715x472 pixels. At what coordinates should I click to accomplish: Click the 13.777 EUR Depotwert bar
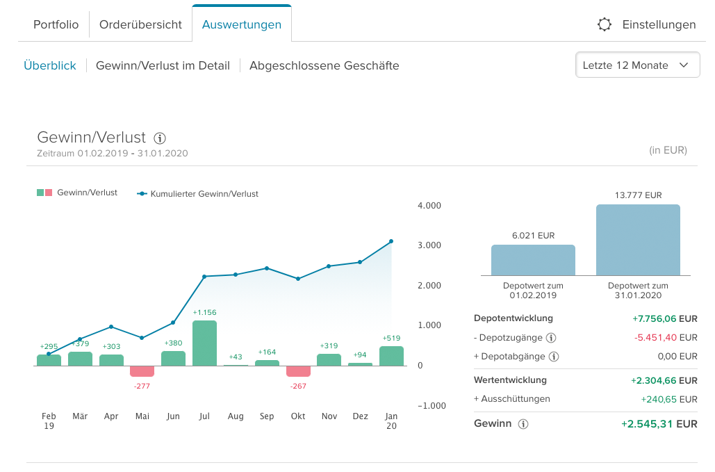pyautogui.click(x=638, y=240)
